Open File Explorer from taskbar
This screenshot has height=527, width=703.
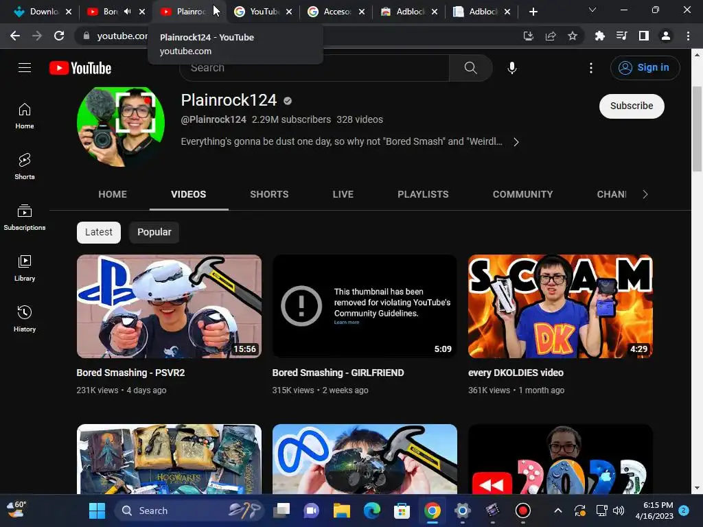point(342,511)
